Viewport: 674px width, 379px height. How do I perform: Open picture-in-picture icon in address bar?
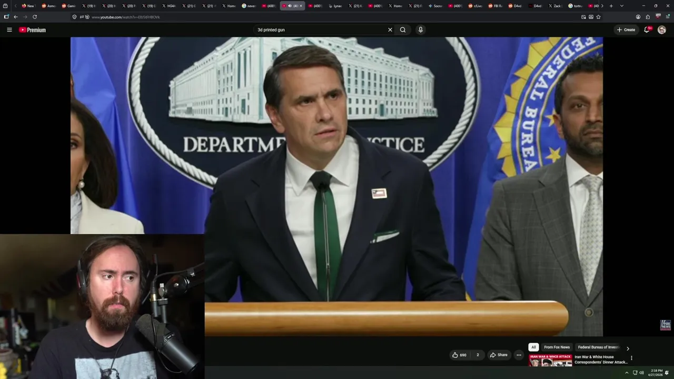[x=583, y=17]
